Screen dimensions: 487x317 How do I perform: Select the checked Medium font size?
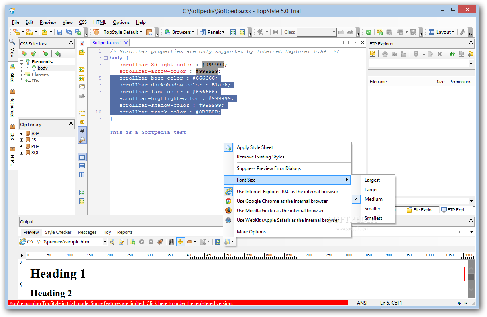(373, 199)
